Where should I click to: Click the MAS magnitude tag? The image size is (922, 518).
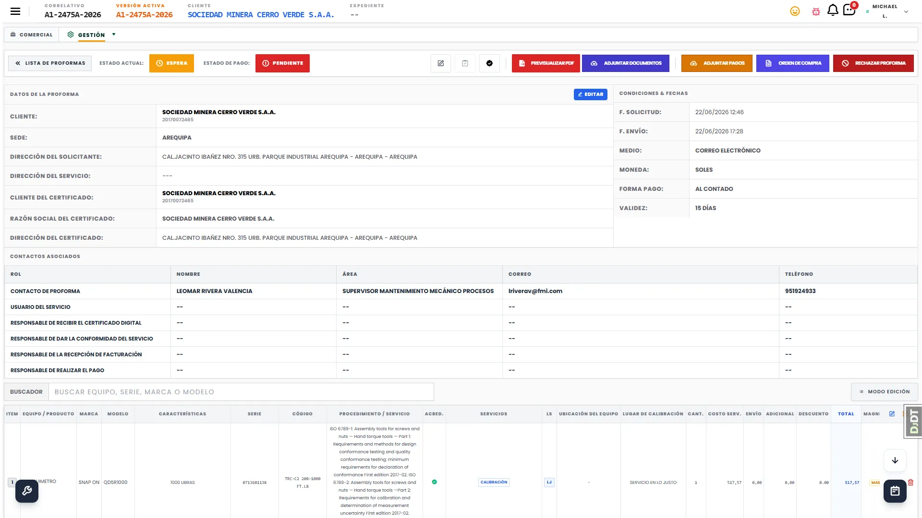coord(875,483)
